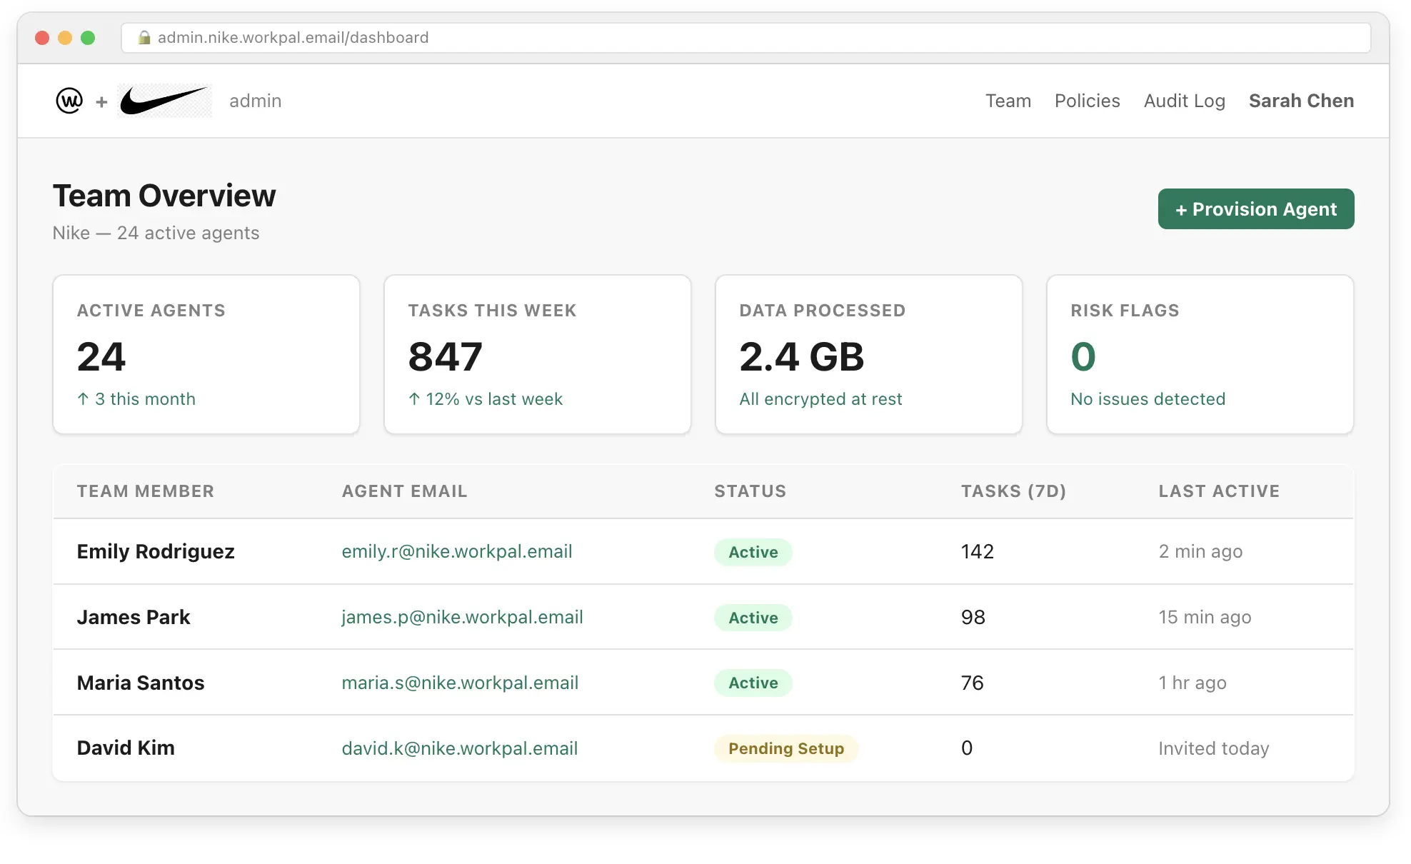Screen dimensions: 1411x864
Task: Open the Last Active column sorter
Action: point(1218,491)
